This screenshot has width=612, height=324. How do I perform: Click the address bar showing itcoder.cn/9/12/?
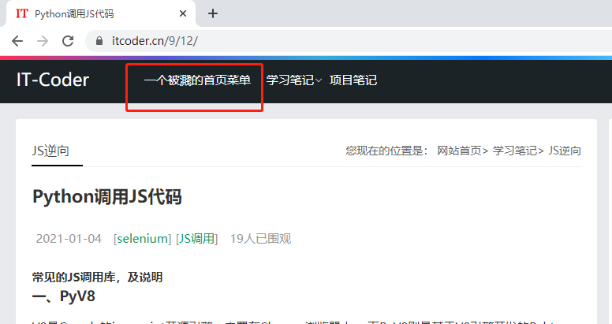pos(315,41)
